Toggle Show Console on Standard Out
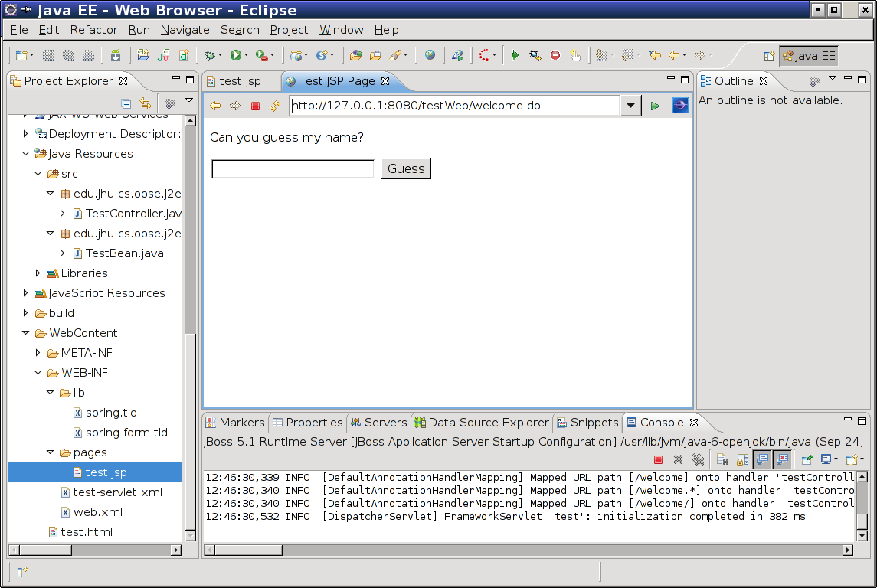Screen dimensions: 877x588 pos(762,459)
